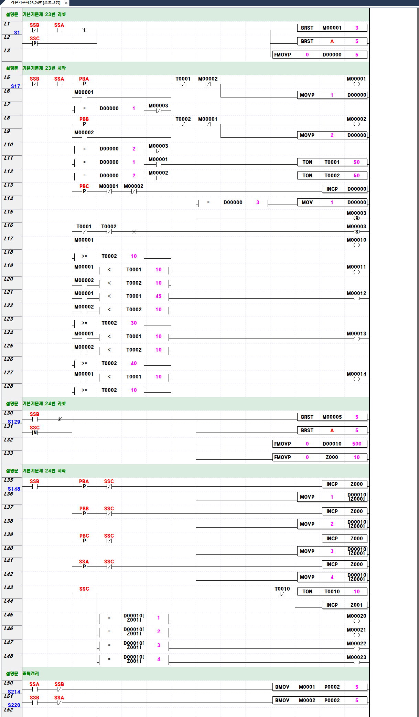Click the >= T0002 40 compare instruction
Viewport: 419px width, 717px height.
point(109,363)
